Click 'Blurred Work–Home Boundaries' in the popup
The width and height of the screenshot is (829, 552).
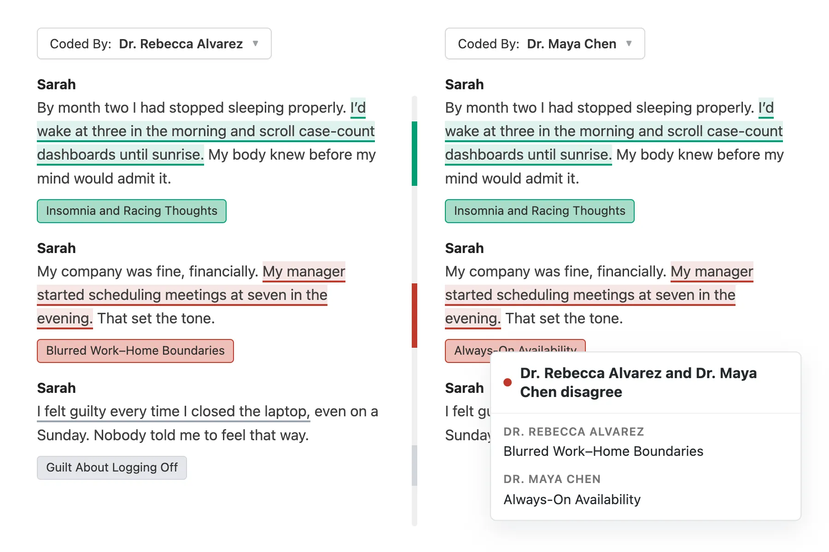click(603, 451)
